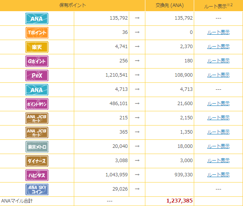This screenshot has height=206, width=243.
Task: Click the Tポイント balance 36
Action: [125, 32]
